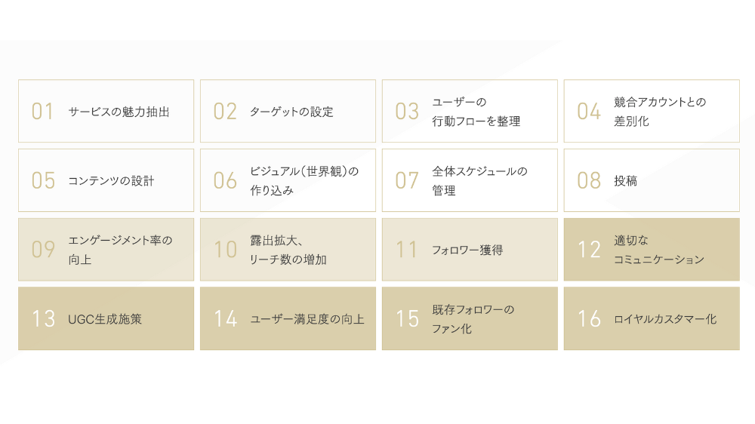Click the ビジュアル(世界観)の作り込み card

tap(288, 181)
